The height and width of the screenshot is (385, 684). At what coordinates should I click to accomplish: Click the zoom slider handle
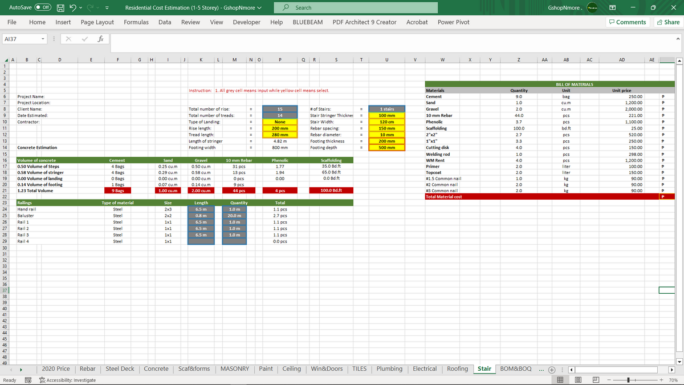pyautogui.click(x=628, y=380)
